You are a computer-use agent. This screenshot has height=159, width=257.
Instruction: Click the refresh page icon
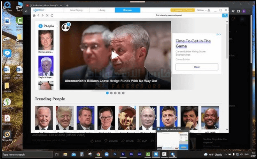click(52, 16)
